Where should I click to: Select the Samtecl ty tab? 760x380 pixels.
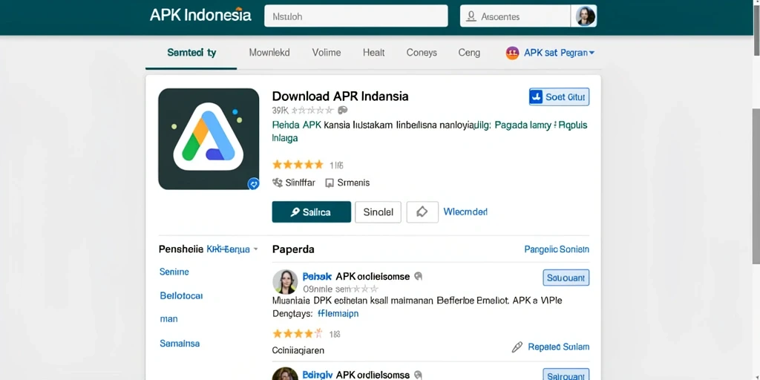[x=191, y=53]
